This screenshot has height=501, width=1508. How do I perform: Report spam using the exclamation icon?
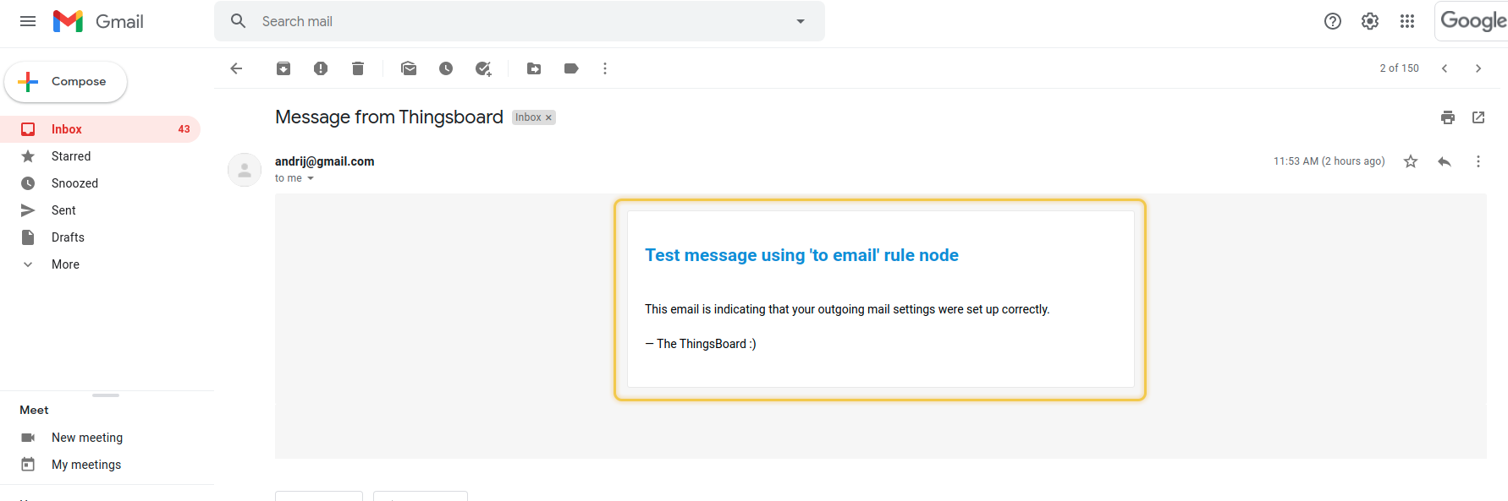(321, 68)
